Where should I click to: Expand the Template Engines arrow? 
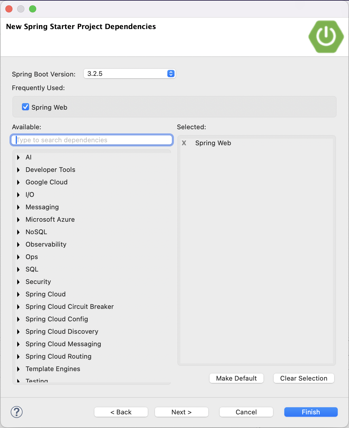pyautogui.click(x=18, y=369)
